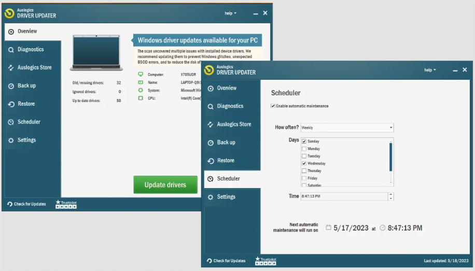Click the Windows driver updates available banner
The image size is (475, 271).
coord(198,40)
